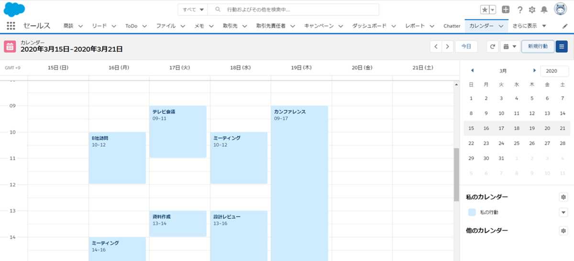Open the ファイル tab
Image resolution: width=574 pixels, height=261 pixels.
166,26
